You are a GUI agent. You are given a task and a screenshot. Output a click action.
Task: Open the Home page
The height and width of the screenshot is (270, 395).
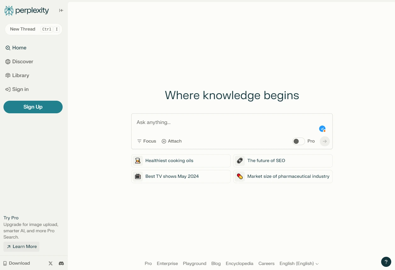coord(16,48)
